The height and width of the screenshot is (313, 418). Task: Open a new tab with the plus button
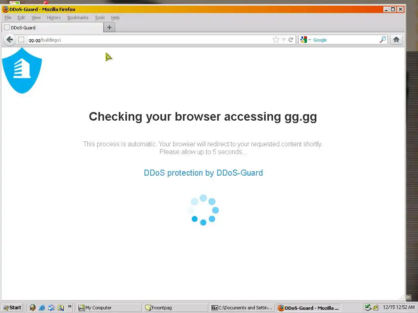click(x=109, y=27)
